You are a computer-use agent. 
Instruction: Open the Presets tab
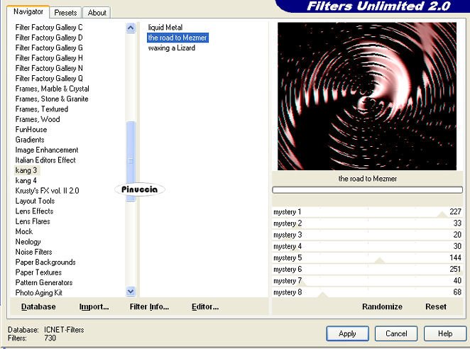click(x=65, y=13)
